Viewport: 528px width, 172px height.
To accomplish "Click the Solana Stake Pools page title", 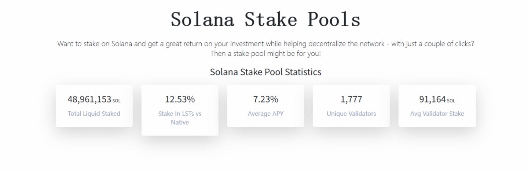I will [265, 19].
